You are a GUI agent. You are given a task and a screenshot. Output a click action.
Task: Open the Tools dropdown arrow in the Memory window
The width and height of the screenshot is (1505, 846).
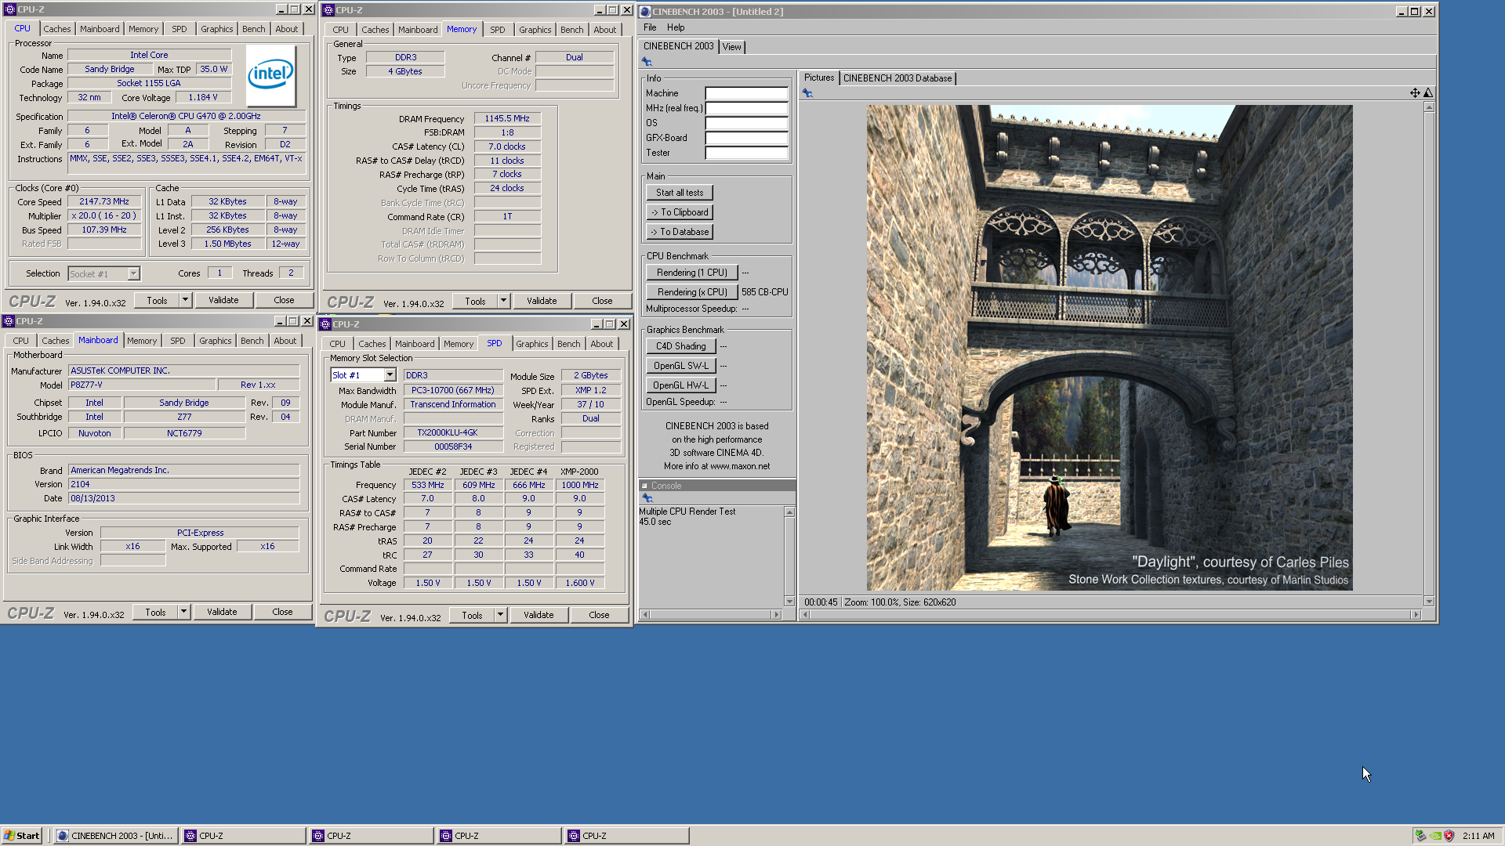(x=503, y=301)
